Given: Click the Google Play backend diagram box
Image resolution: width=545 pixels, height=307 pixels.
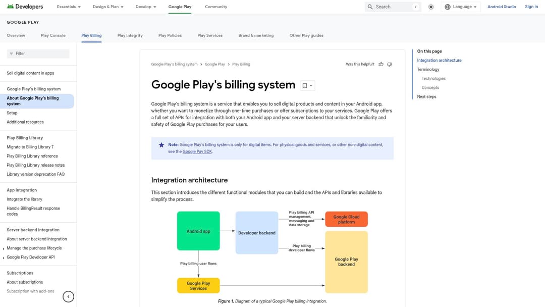Looking at the screenshot, I should coord(347,262).
